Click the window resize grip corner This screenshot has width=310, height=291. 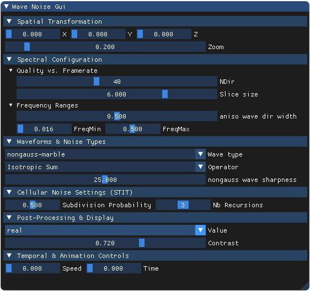(306, 287)
